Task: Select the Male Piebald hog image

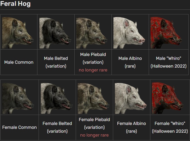Action: (93, 32)
